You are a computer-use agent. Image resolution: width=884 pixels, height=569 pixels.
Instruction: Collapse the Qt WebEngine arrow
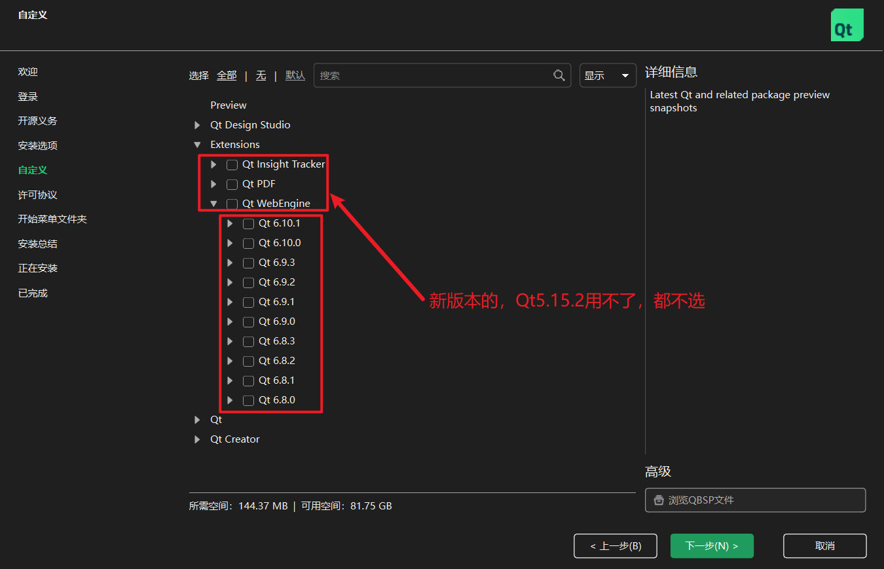[213, 204]
